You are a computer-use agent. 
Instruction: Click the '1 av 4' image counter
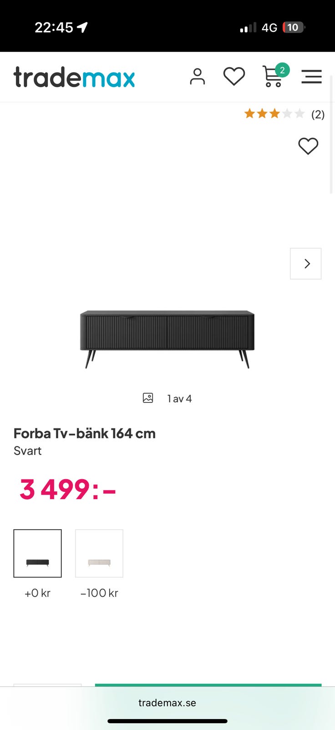coord(180,399)
